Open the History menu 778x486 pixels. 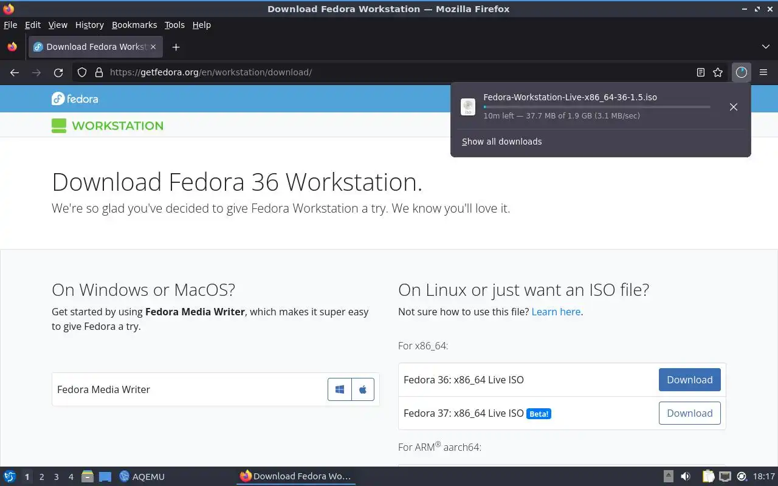(x=89, y=25)
